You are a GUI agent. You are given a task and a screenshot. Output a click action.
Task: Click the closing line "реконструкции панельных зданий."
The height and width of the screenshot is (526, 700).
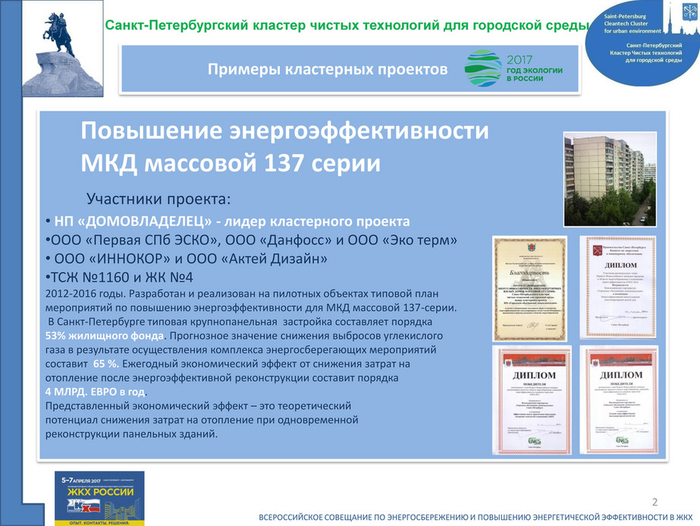pyautogui.click(x=131, y=434)
